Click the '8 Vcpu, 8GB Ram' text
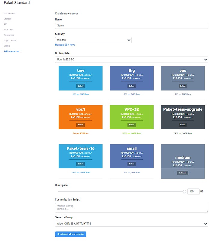The image size is (221, 242). tap(132, 94)
